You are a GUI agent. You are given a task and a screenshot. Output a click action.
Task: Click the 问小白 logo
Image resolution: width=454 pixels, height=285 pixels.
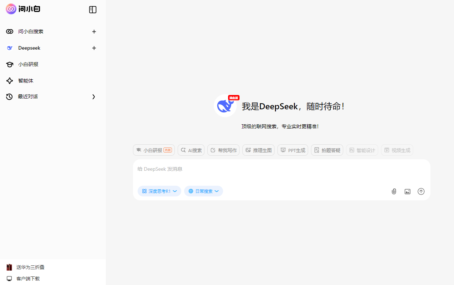pos(23,9)
